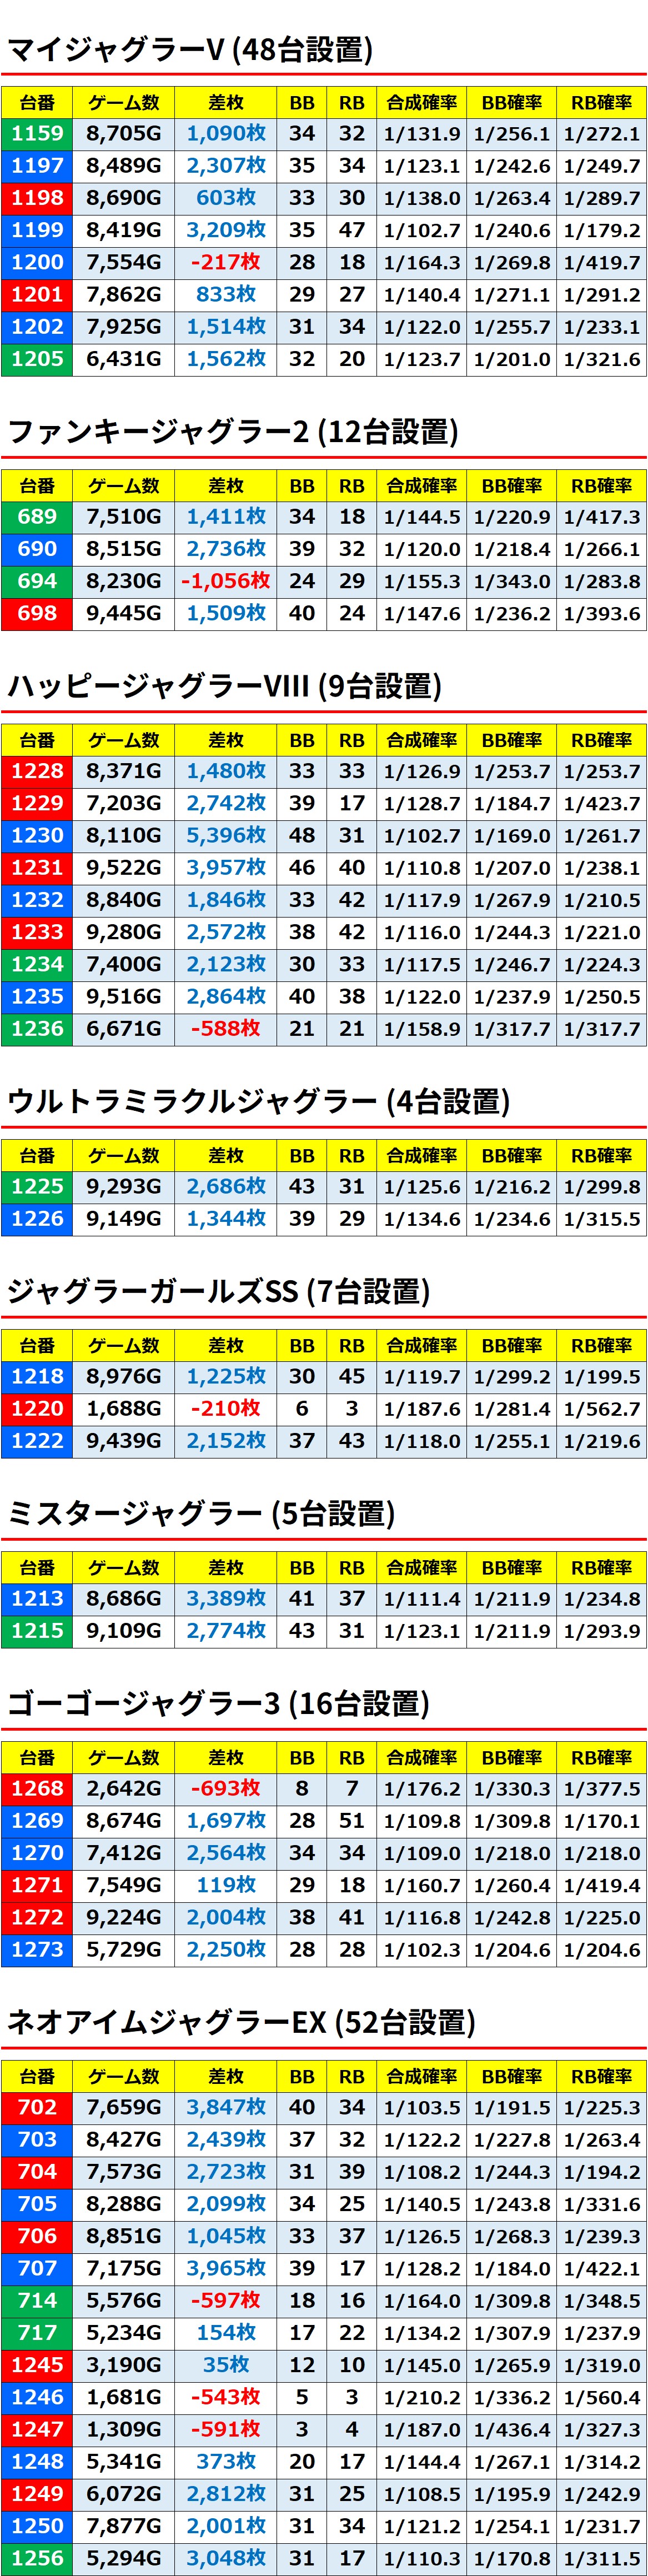The height and width of the screenshot is (2576, 648).
Task: Click the 差枚 column header in マイジャグラーV table
Action: [226, 103]
